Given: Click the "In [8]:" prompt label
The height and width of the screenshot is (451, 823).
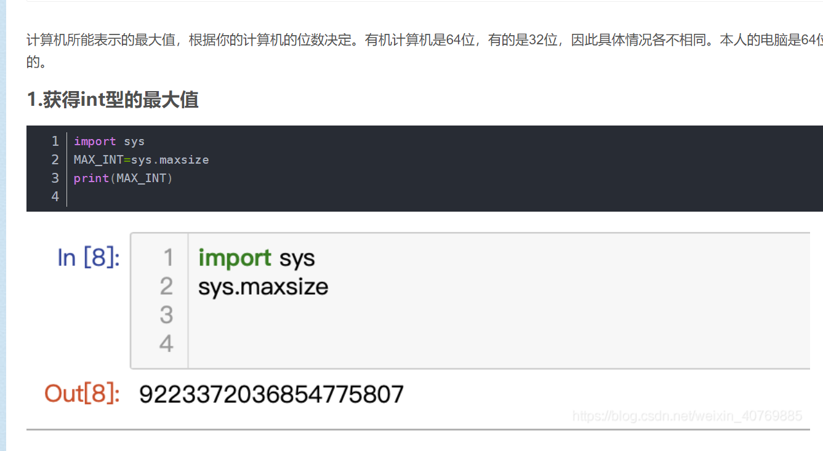Looking at the screenshot, I should 89,258.
